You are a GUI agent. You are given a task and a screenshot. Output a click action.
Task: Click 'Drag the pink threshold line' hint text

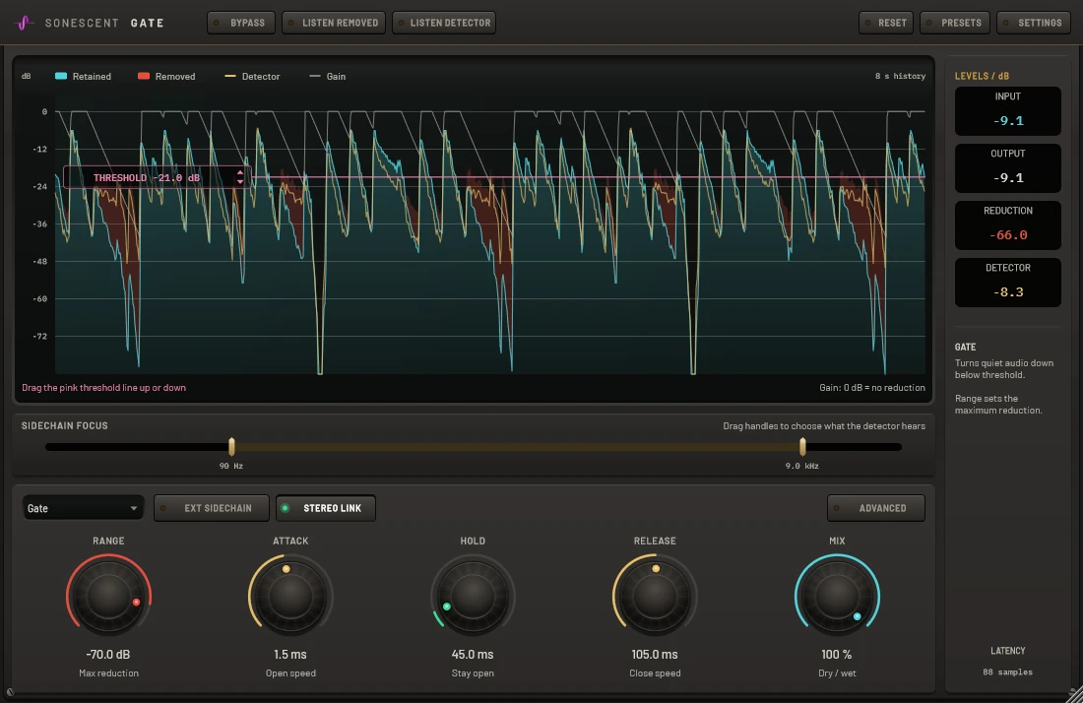tap(103, 387)
